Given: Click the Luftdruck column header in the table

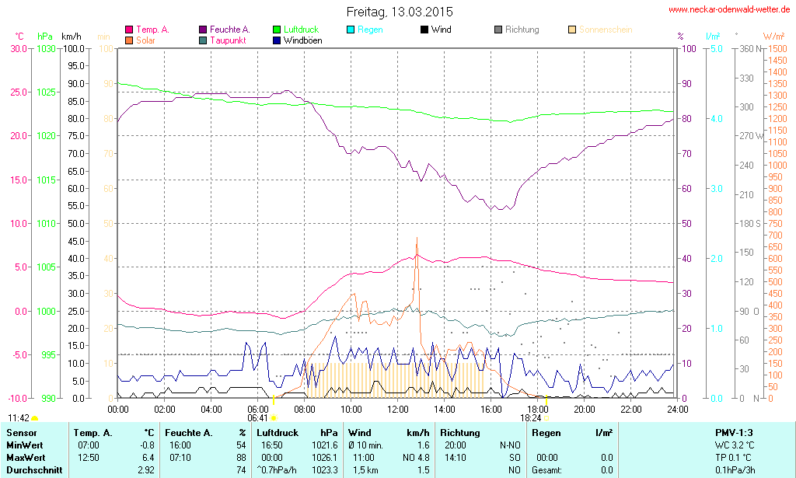Looking at the screenshot, I should (276, 433).
